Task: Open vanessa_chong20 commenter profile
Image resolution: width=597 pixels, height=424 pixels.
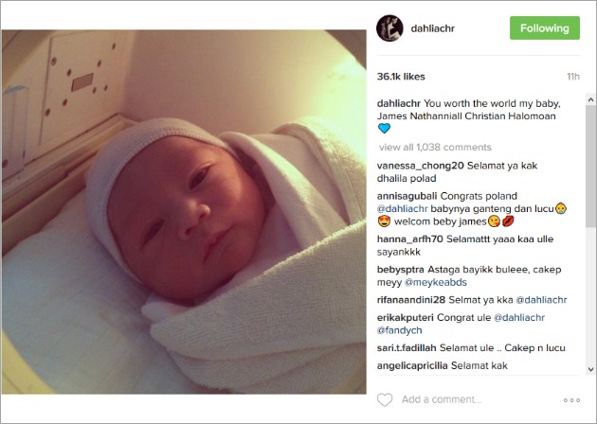Action: (421, 166)
